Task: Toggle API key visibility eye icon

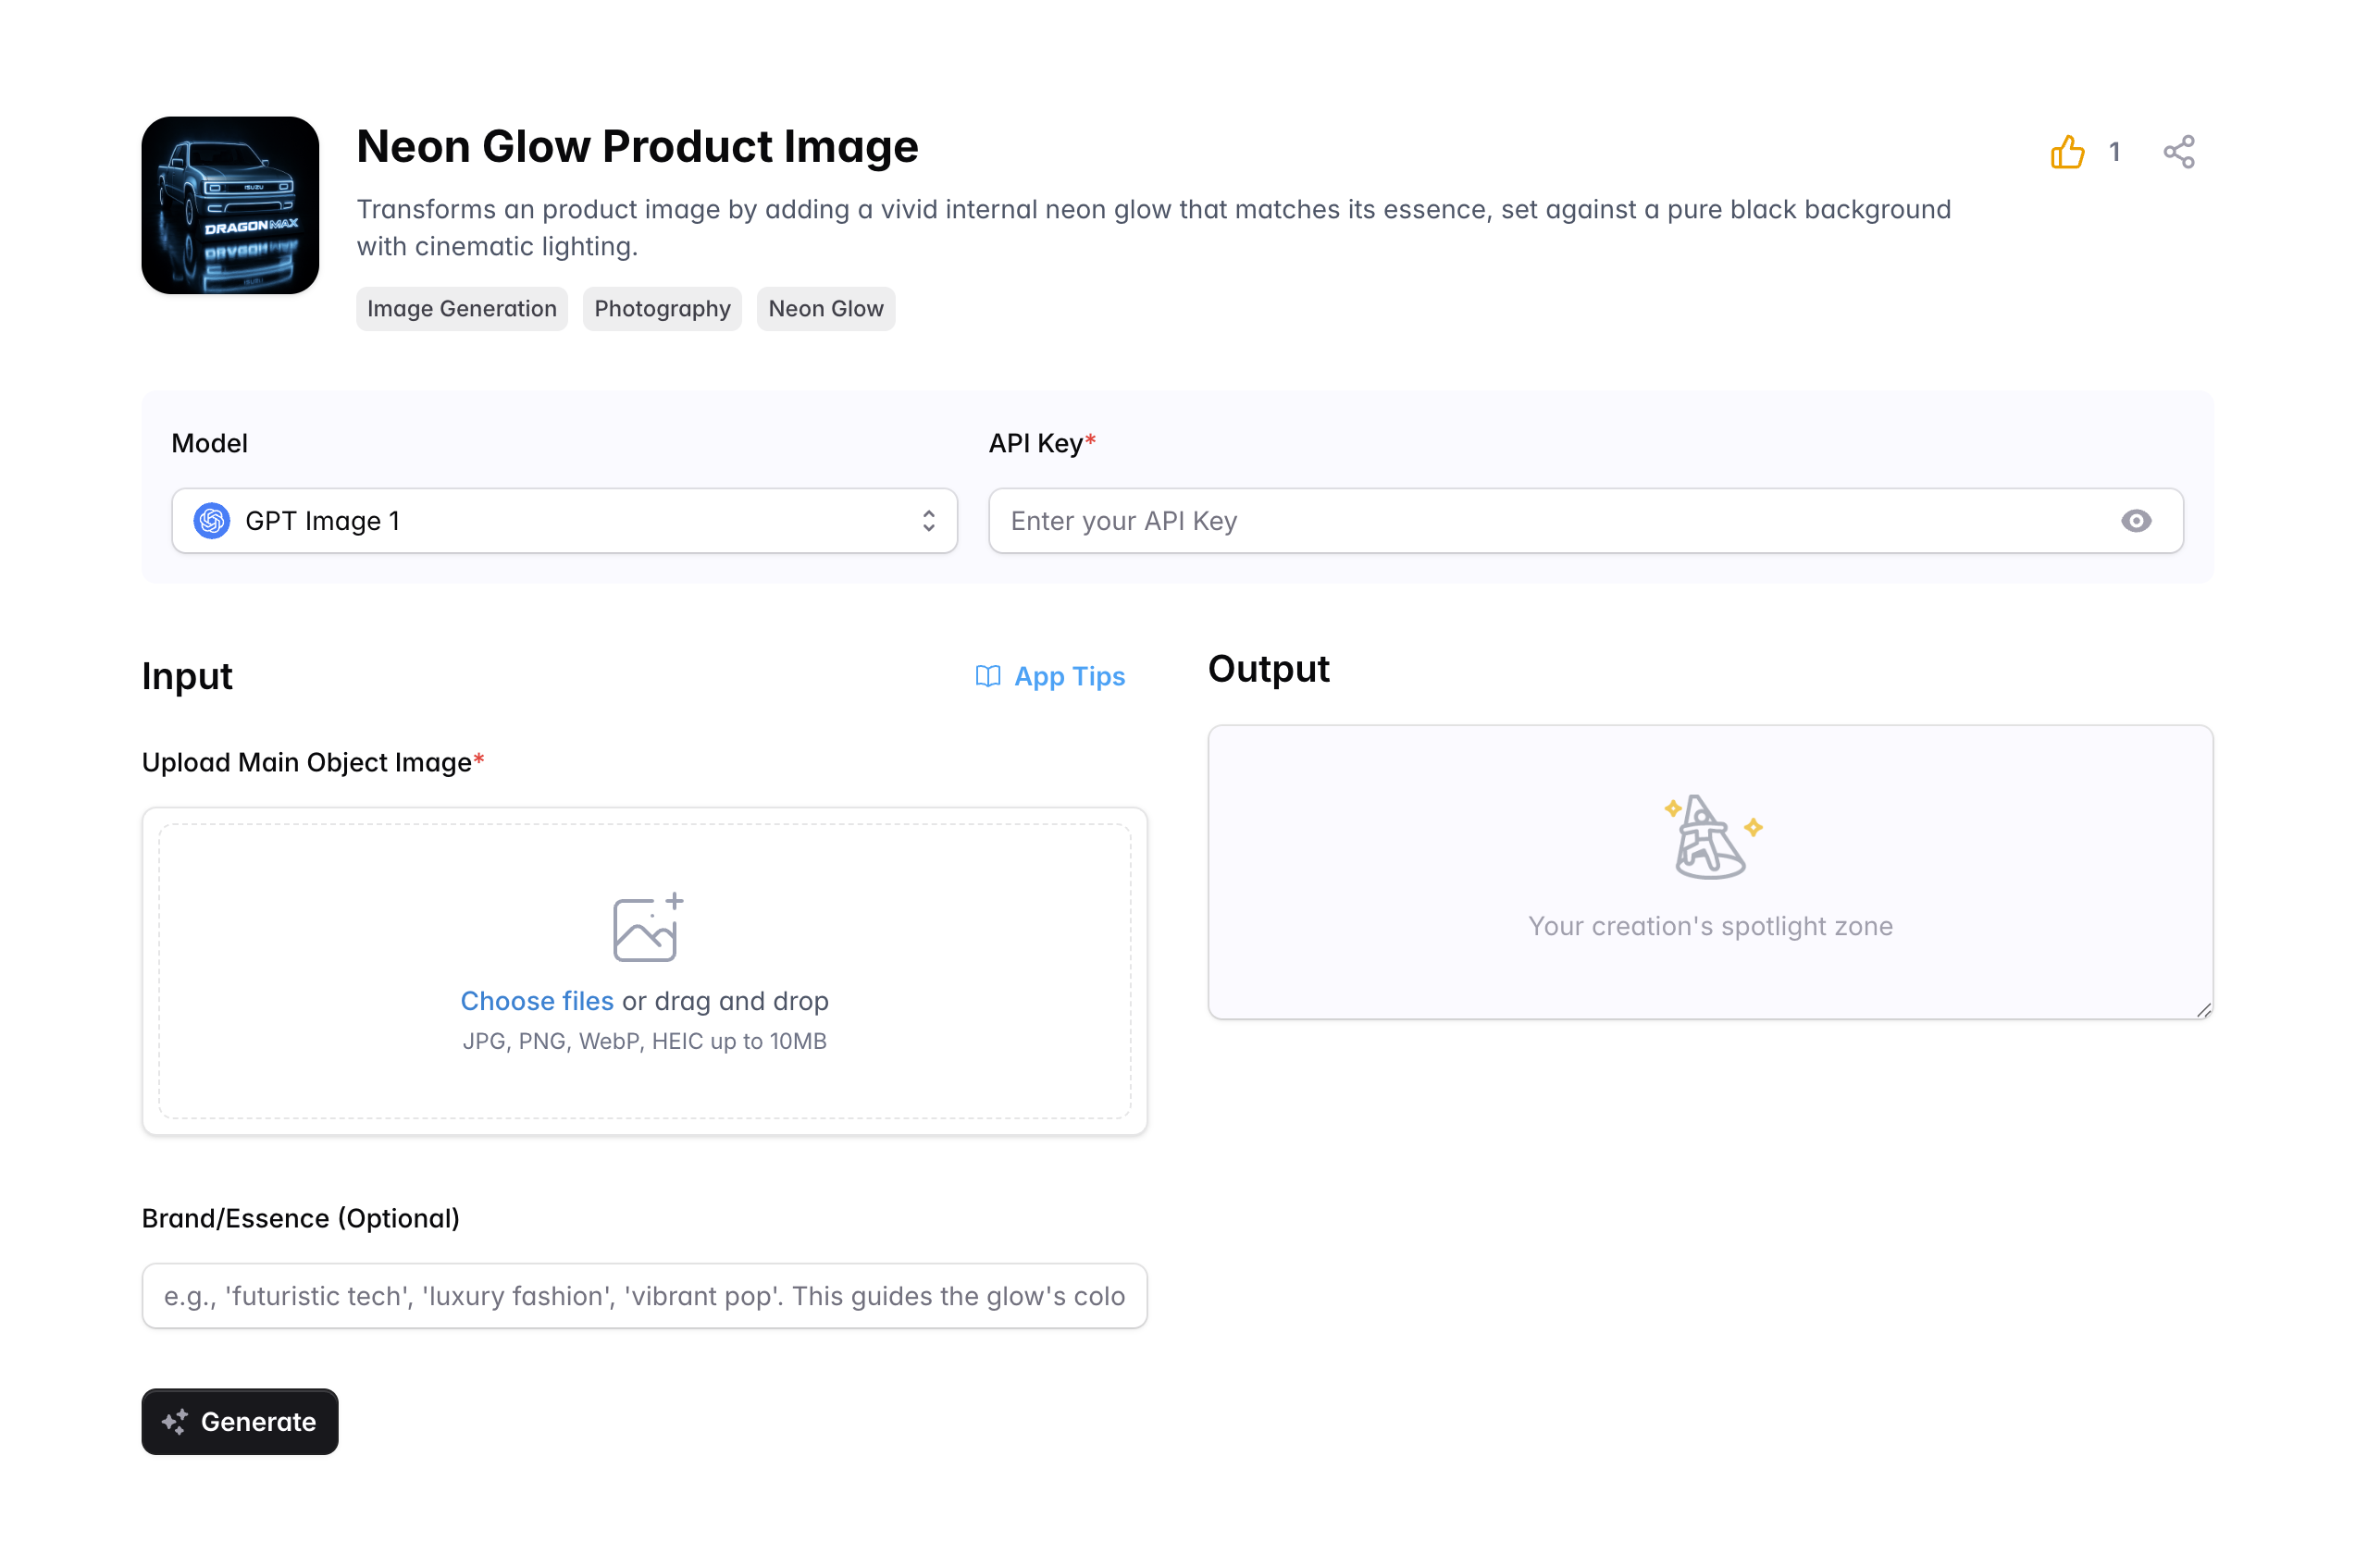Action: tap(2135, 521)
